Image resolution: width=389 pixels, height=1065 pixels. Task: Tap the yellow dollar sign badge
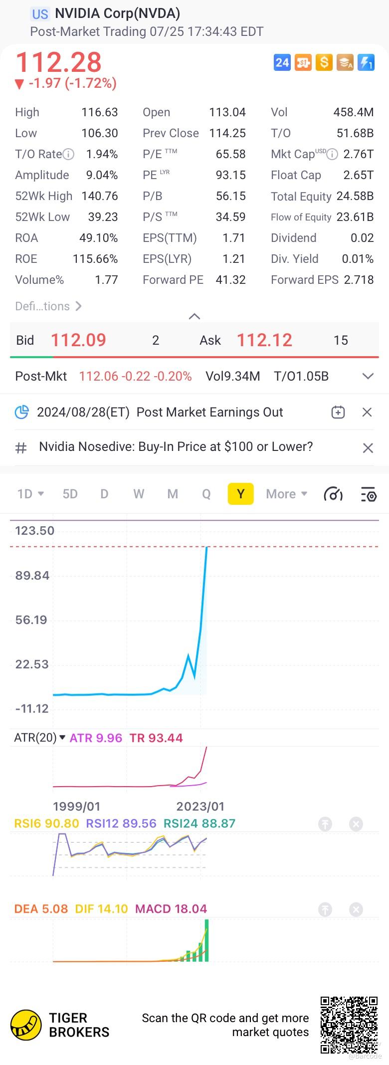[x=324, y=62]
